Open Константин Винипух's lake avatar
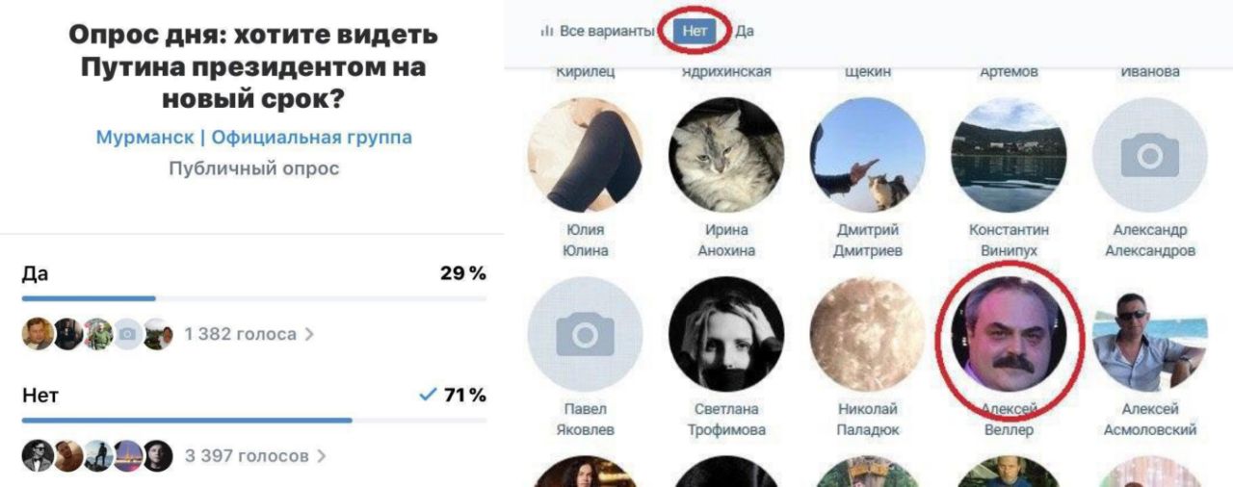Screen dimensions: 1233x487 [x=1009, y=154]
